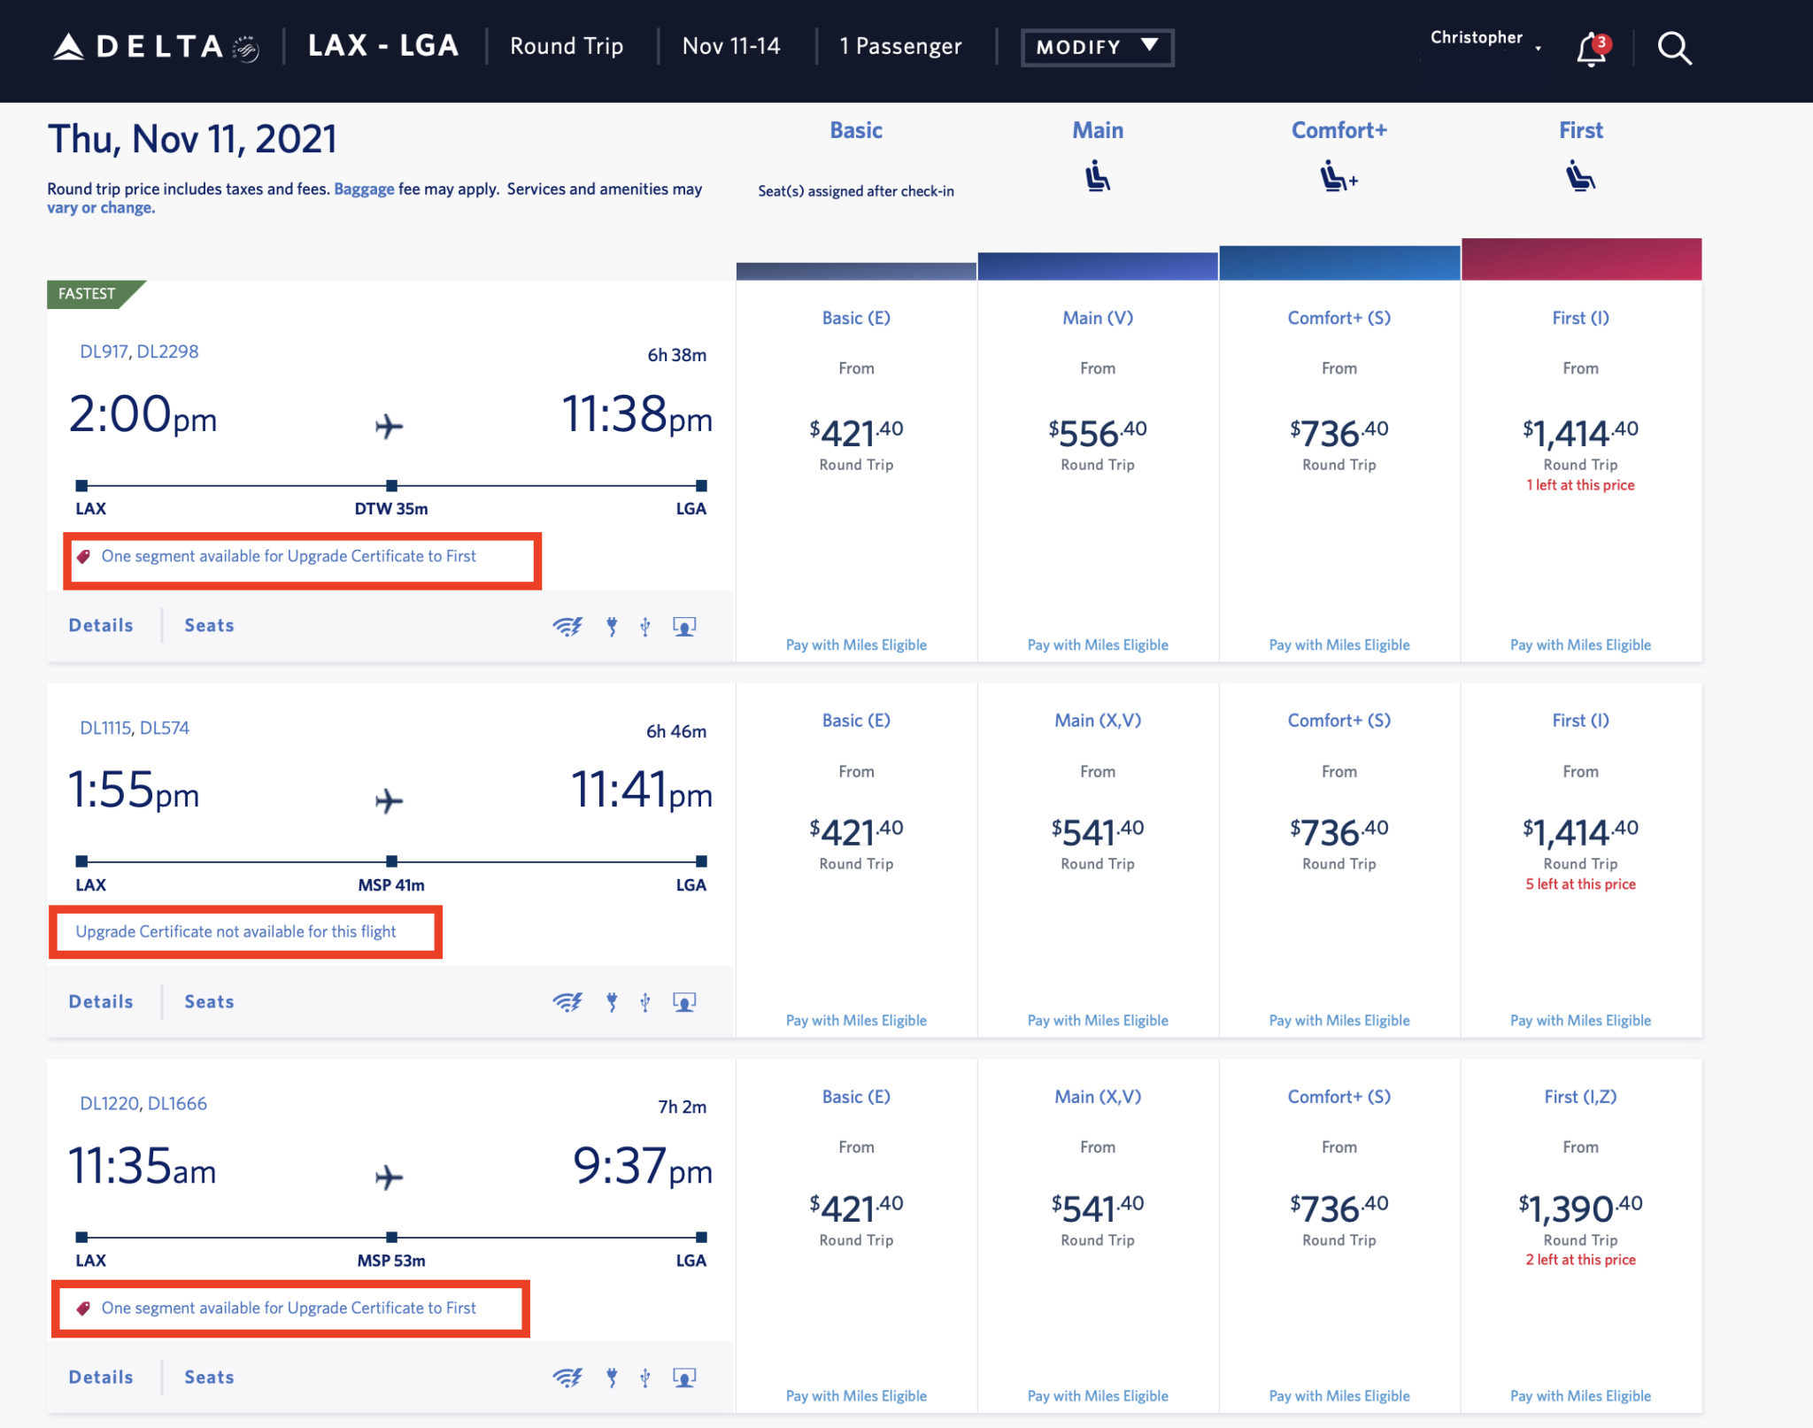
Task: Open the Baggage fee link
Action: tap(363, 189)
